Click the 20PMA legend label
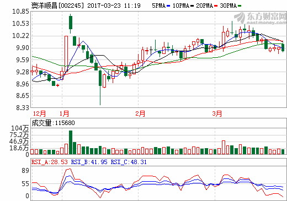287x201 pixels. (x=204, y=6)
